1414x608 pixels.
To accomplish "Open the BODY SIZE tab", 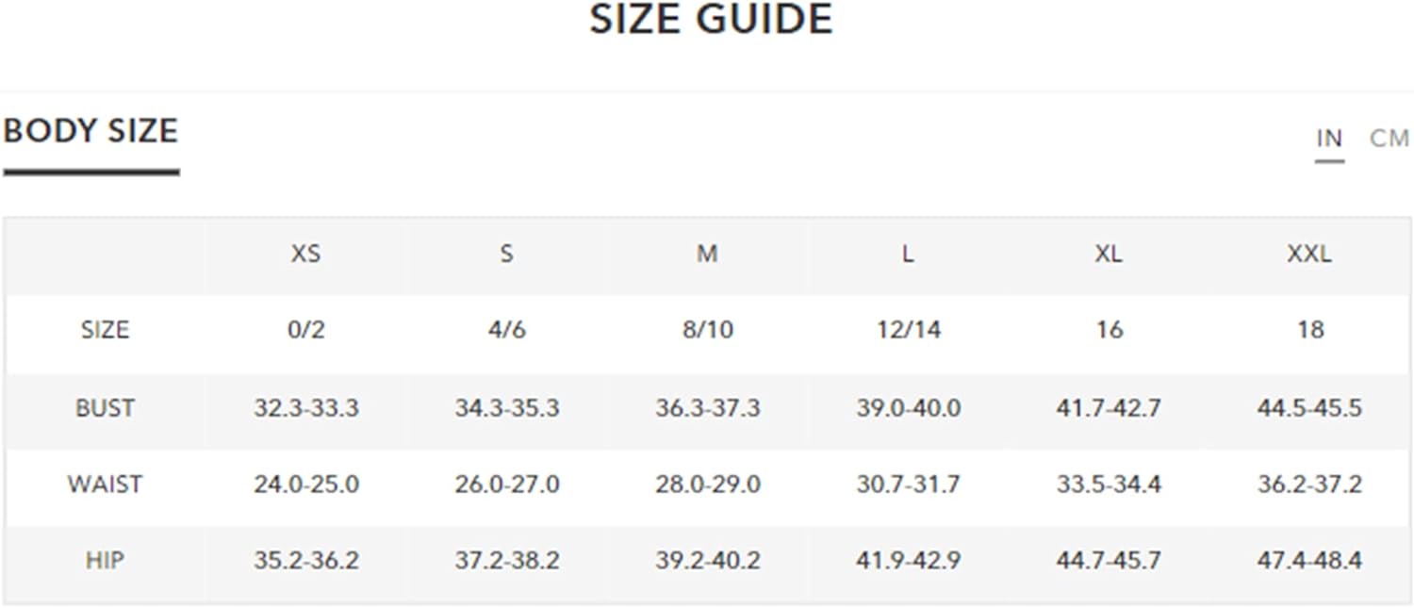I will 90,130.
